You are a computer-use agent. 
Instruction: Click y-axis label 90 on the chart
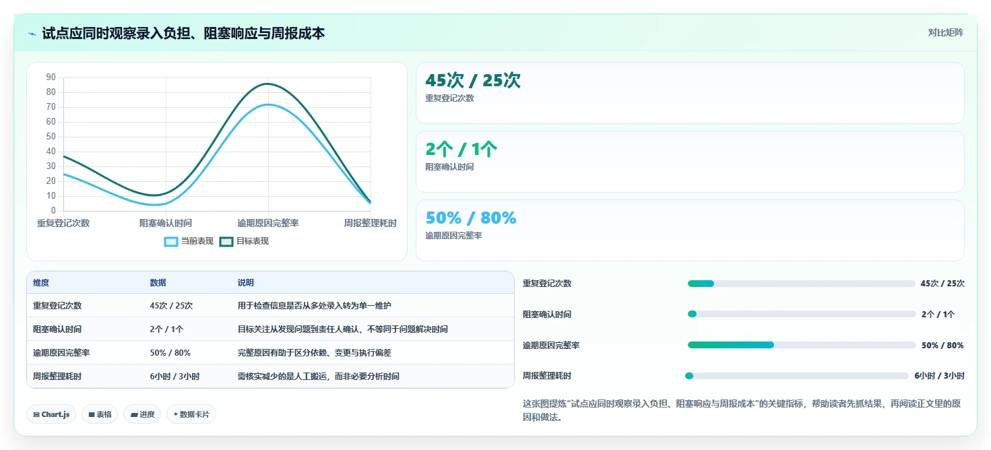51,77
